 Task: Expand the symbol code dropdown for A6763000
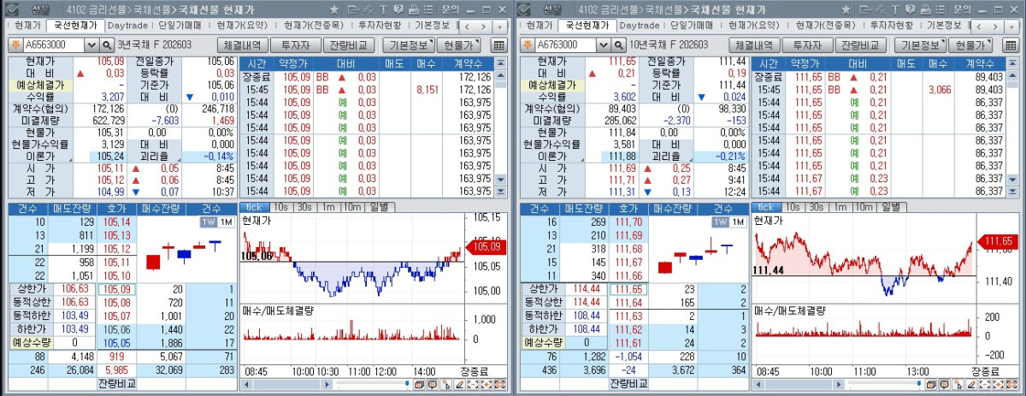pyautogui.click(x=604, y=44)
